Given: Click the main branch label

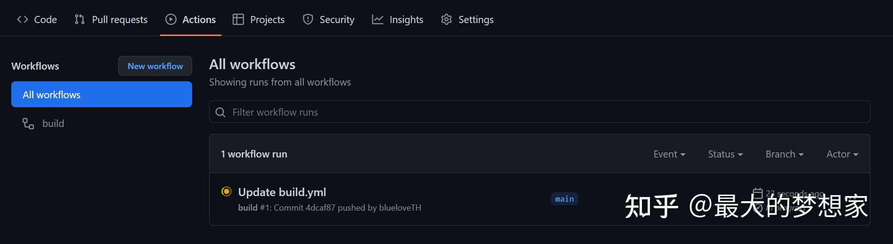Looking at the screenshot, I should coord(564,199).
